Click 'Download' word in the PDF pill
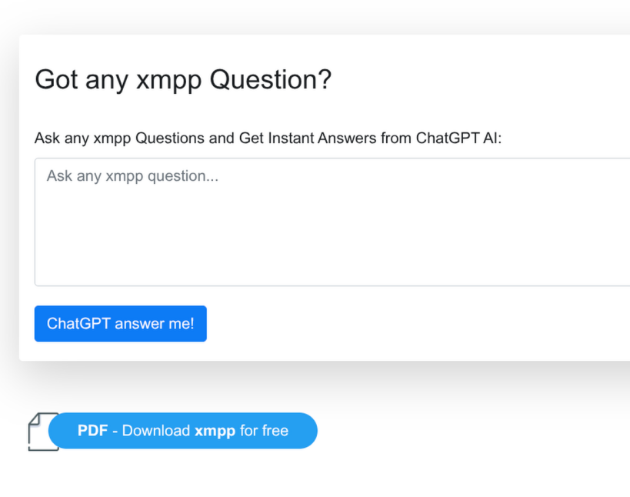Viewport: 630px width, 497px height. (156, 431)
